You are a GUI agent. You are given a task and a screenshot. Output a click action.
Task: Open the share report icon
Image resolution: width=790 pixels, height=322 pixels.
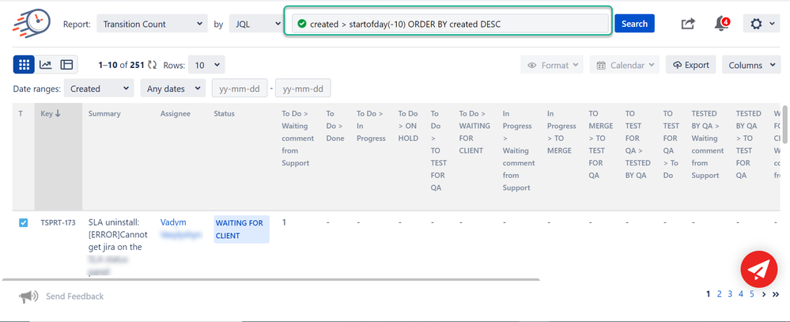(x=688, y=24)
